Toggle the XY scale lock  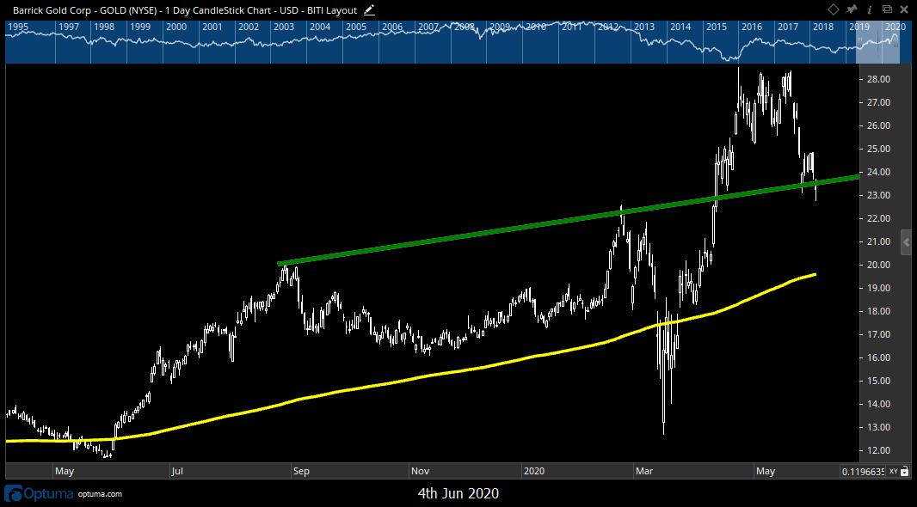point(893,472)
